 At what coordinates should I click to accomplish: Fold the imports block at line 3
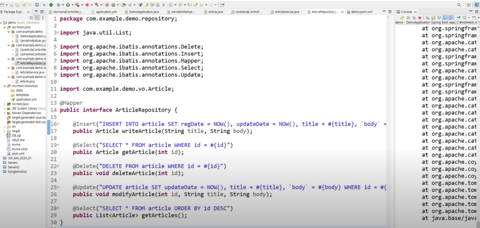click(58, 33)
